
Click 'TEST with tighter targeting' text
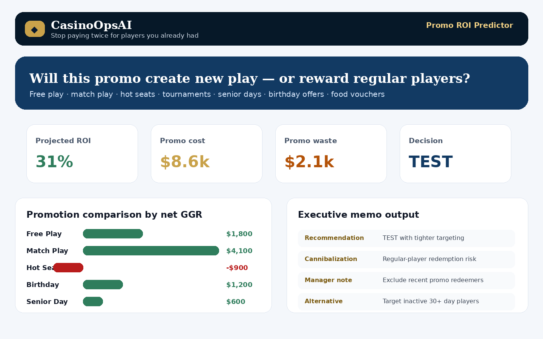coord(423,238)
